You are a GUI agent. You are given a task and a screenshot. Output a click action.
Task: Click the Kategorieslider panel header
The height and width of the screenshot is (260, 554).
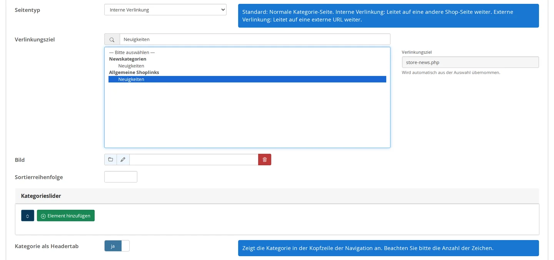pos(277,196)
